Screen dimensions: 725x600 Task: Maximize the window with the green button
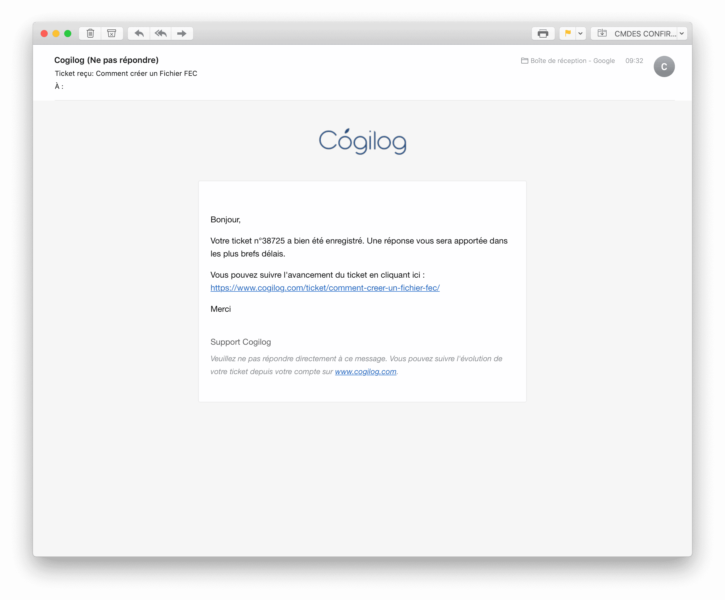tap(68, 34)
